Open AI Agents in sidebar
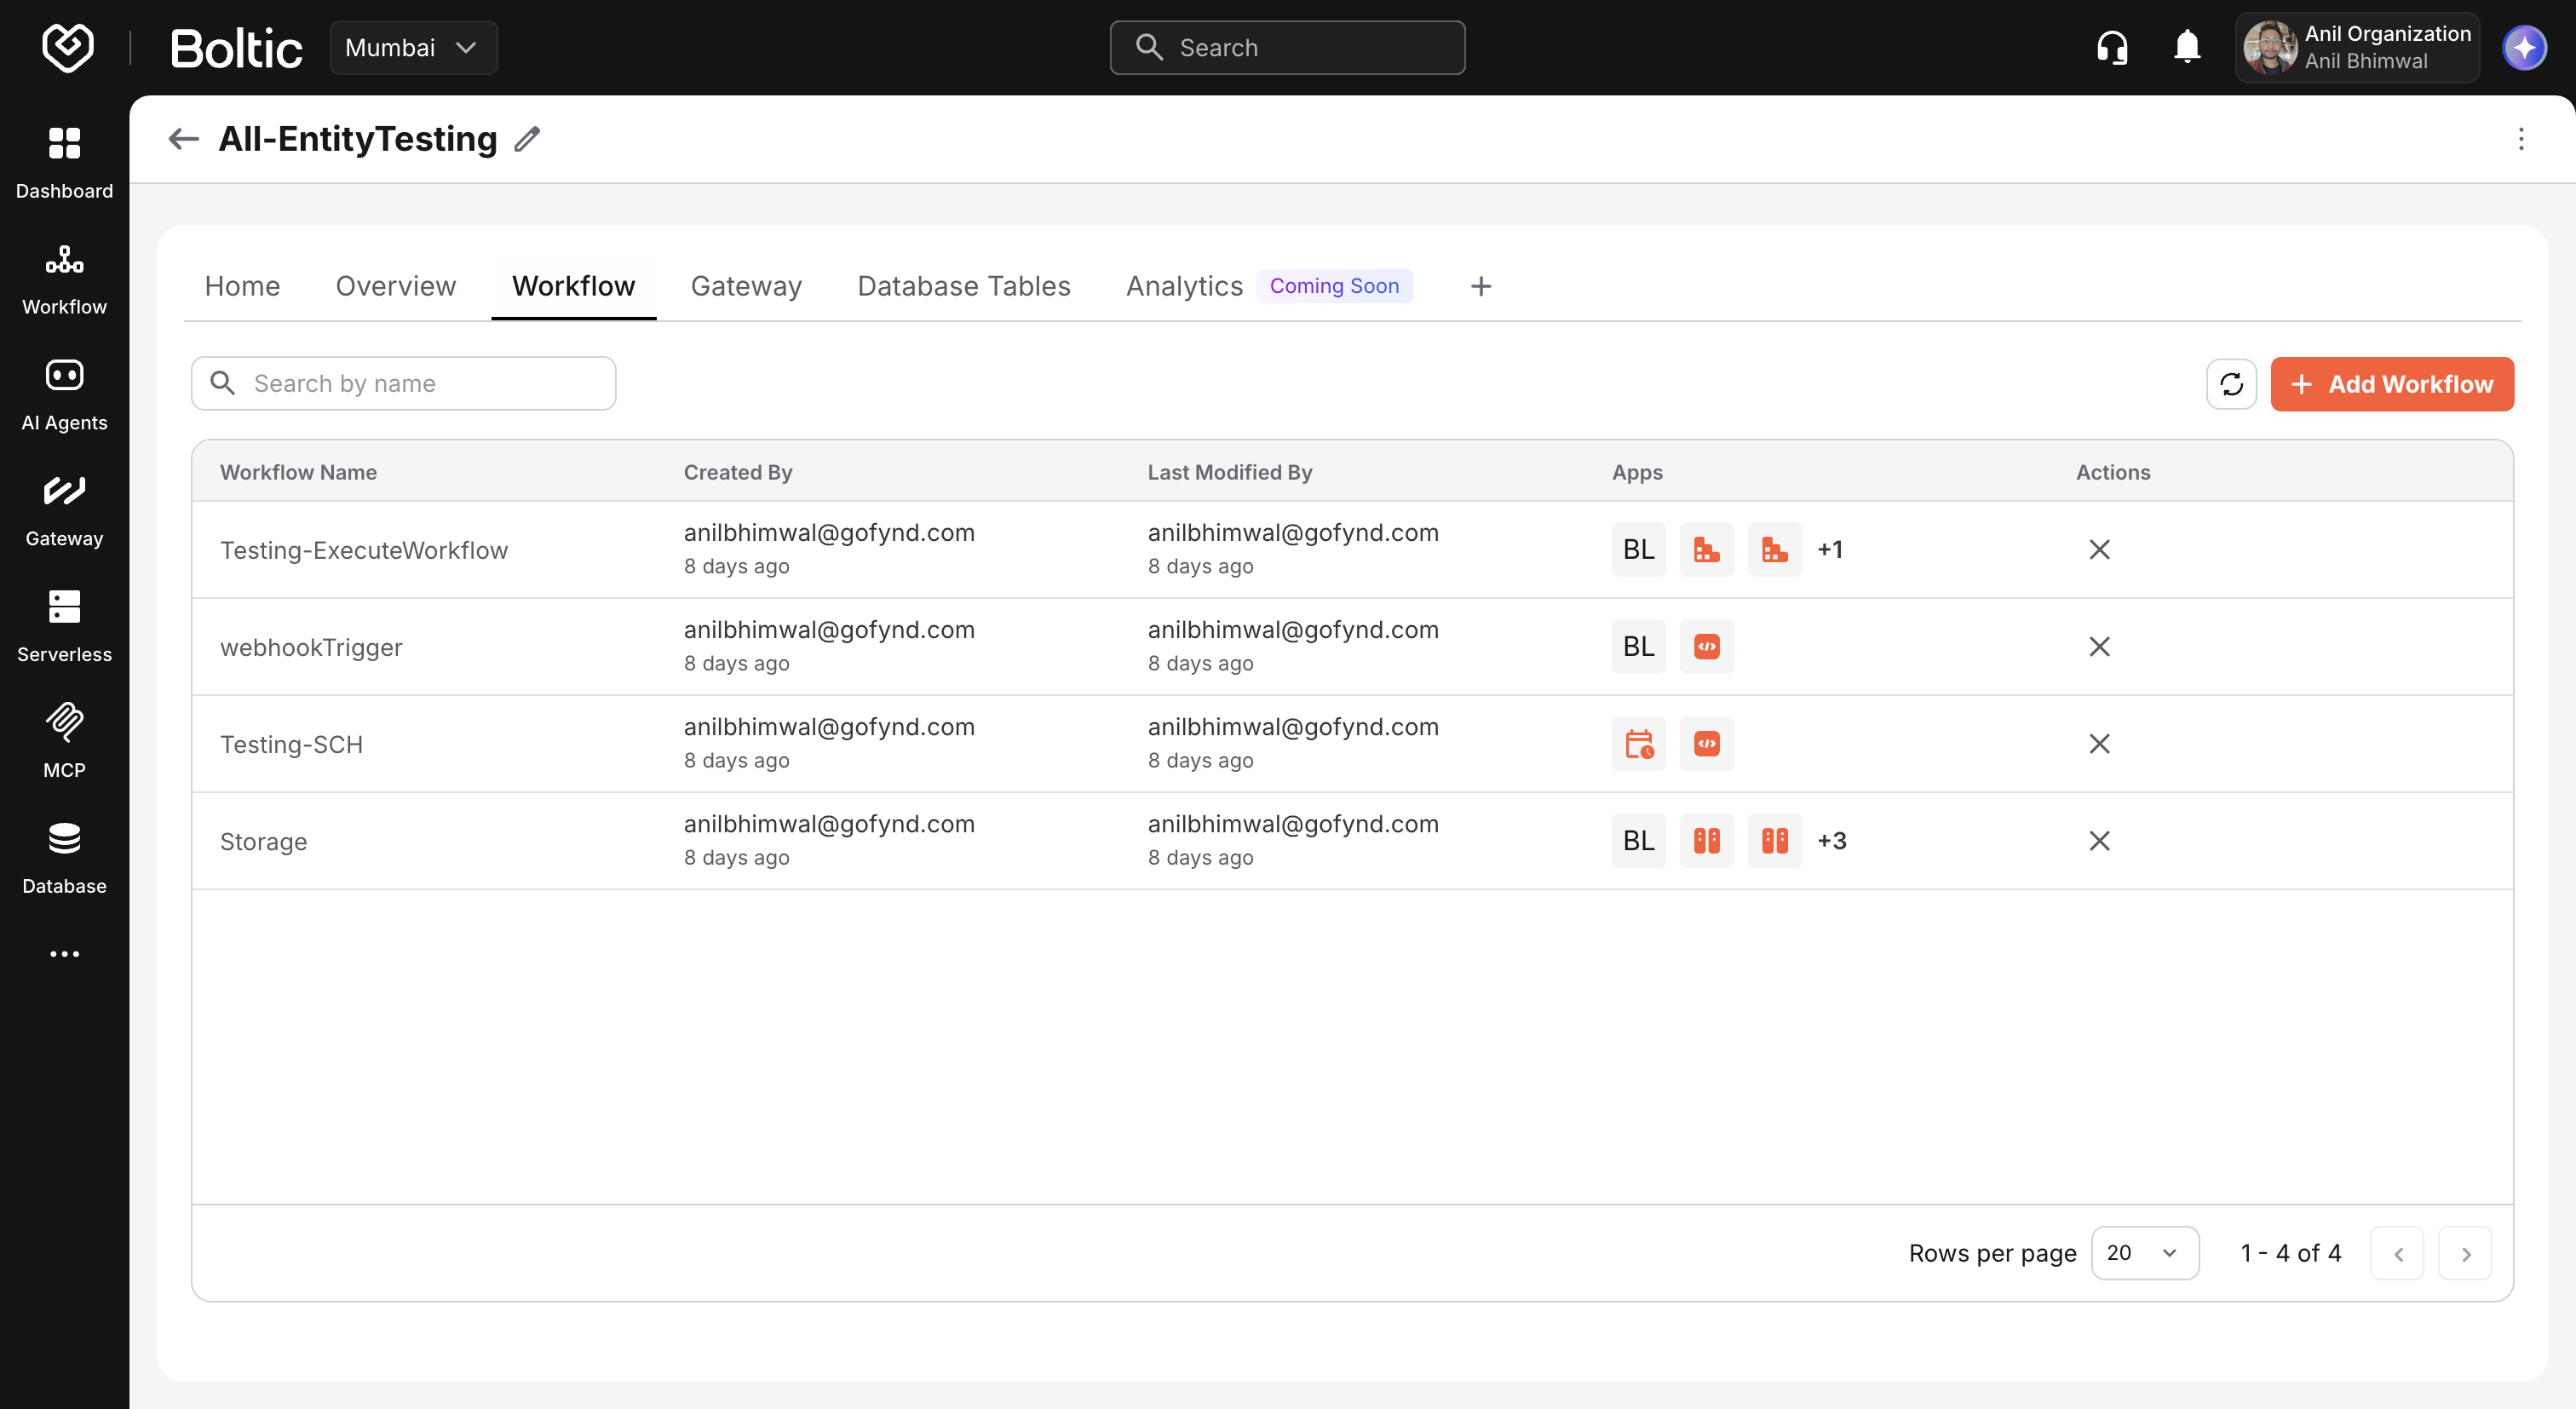 (x=64, y=395)
